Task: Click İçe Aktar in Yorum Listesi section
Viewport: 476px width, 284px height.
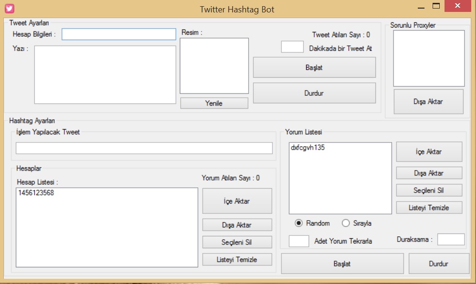Action: (x=429, y=152)
